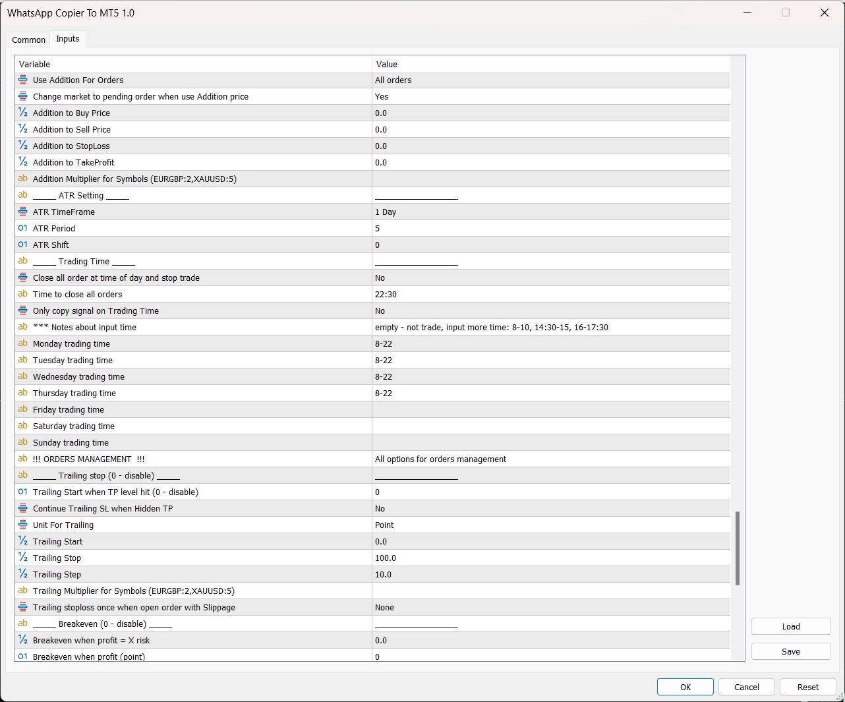
Task: Click the Addition to Buy Price value 0.0
Action: click(x=551, y=113)
